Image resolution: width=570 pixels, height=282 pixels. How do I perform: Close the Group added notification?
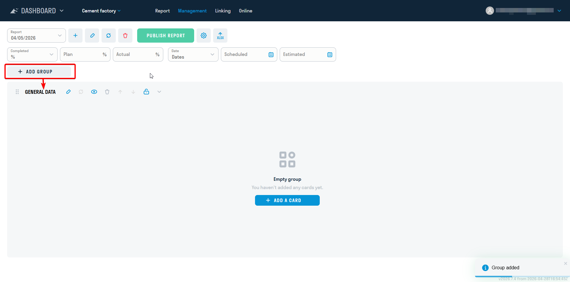click(x=566, y=263)
